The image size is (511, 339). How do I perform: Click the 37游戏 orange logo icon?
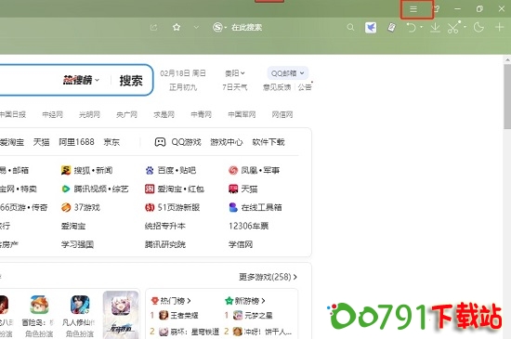pos(66,207)
